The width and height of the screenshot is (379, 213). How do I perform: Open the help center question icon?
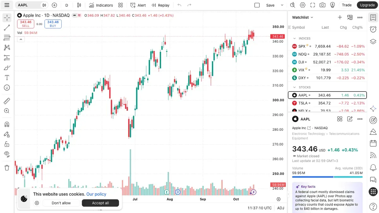click(373, 206)
